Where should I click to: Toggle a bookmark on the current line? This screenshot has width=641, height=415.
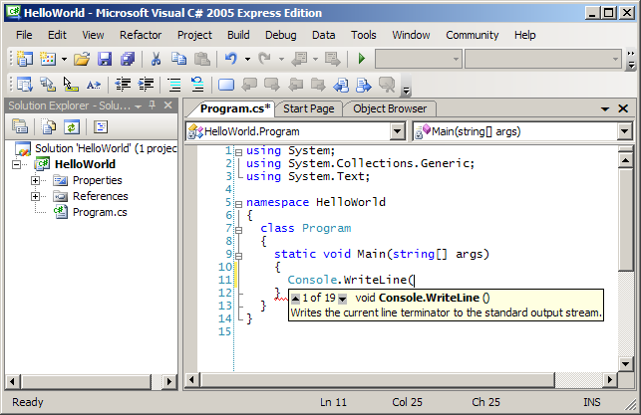226,85
